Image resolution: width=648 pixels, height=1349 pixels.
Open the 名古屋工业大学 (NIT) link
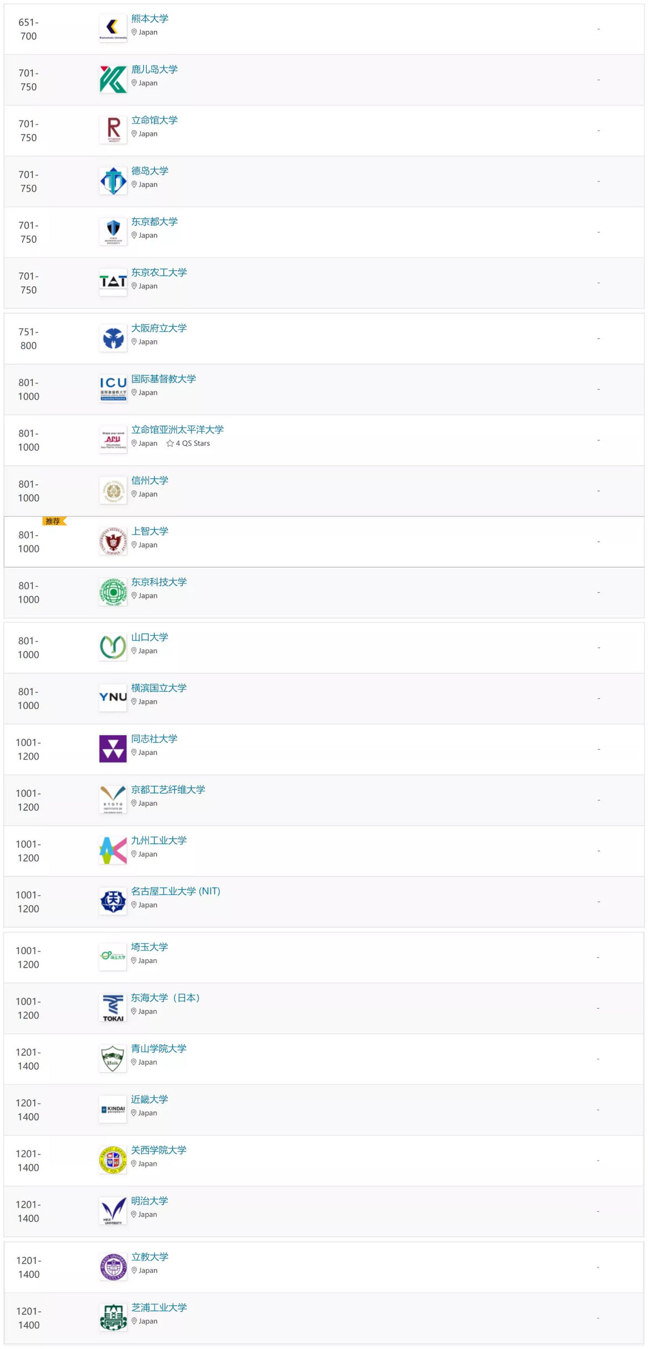[x=175, y=891]
